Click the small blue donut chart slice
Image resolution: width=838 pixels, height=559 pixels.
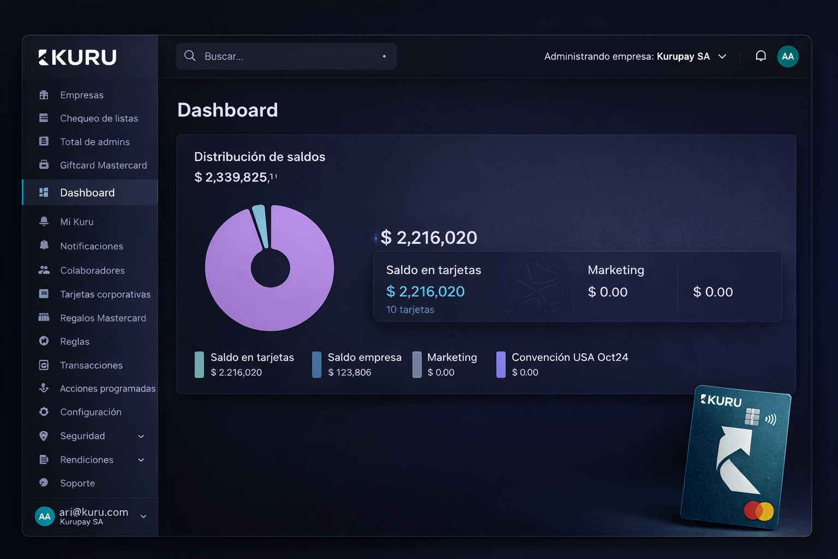coord(261,227)
